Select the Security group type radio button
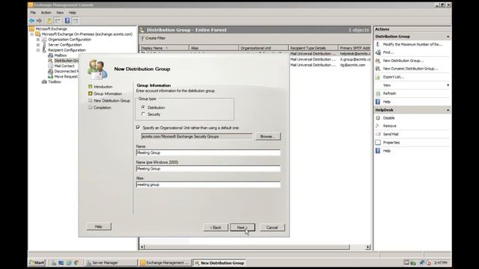This screenshot has height=269, width=479. pos(143,114)
